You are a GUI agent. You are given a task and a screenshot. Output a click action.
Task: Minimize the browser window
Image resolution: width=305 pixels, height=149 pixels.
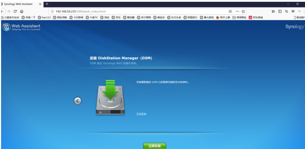[288, 4]
